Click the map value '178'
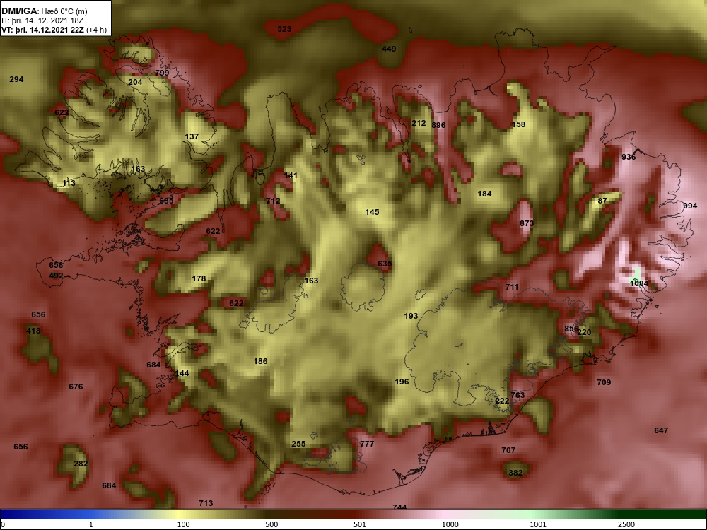 [x=199, y=278]
